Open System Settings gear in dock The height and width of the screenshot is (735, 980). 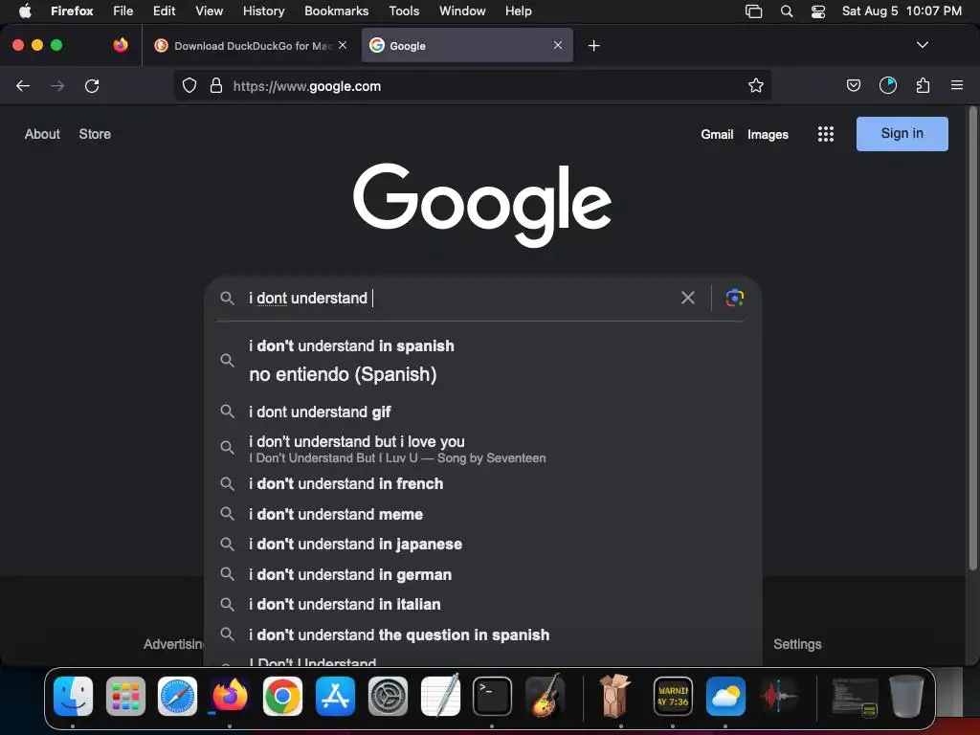(x=388, y=697)
